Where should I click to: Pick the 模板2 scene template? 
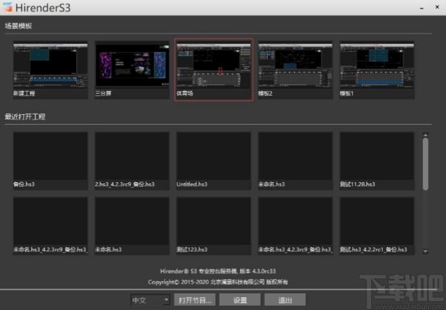[295, 70]
